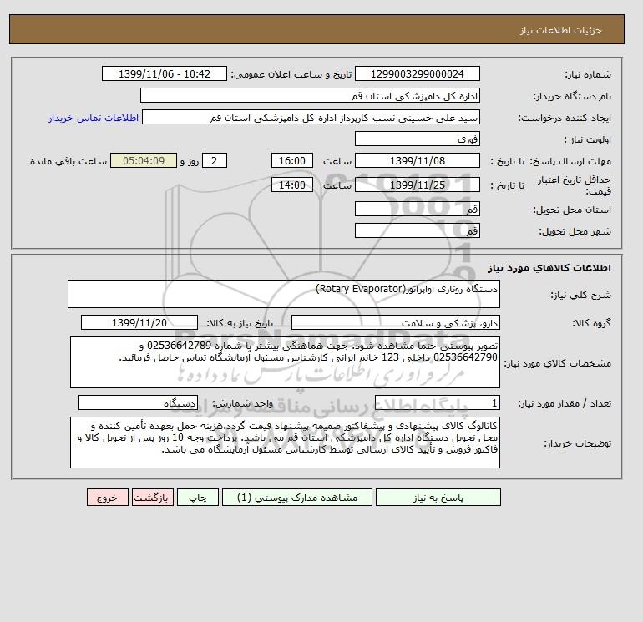Viewport: 643px width, 622px height.
Task: Click goods need date 1399/11/20
Action: (x=139, y=322)
